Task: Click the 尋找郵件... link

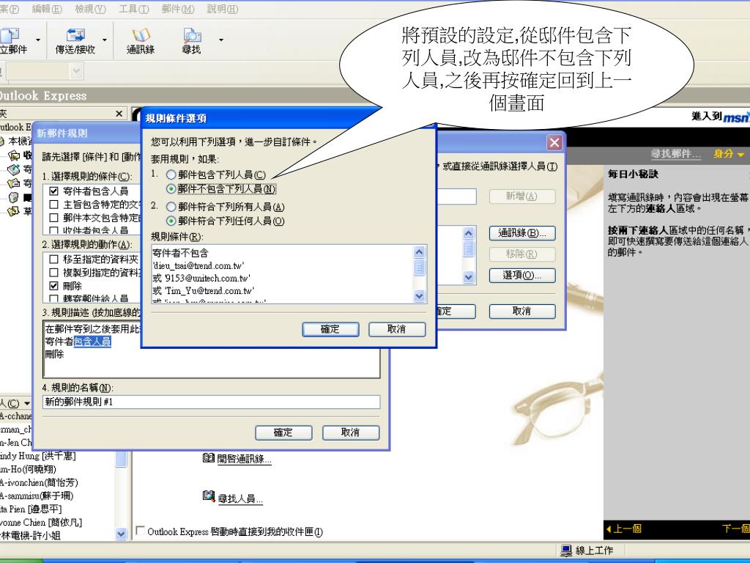Action: [675, 154]
